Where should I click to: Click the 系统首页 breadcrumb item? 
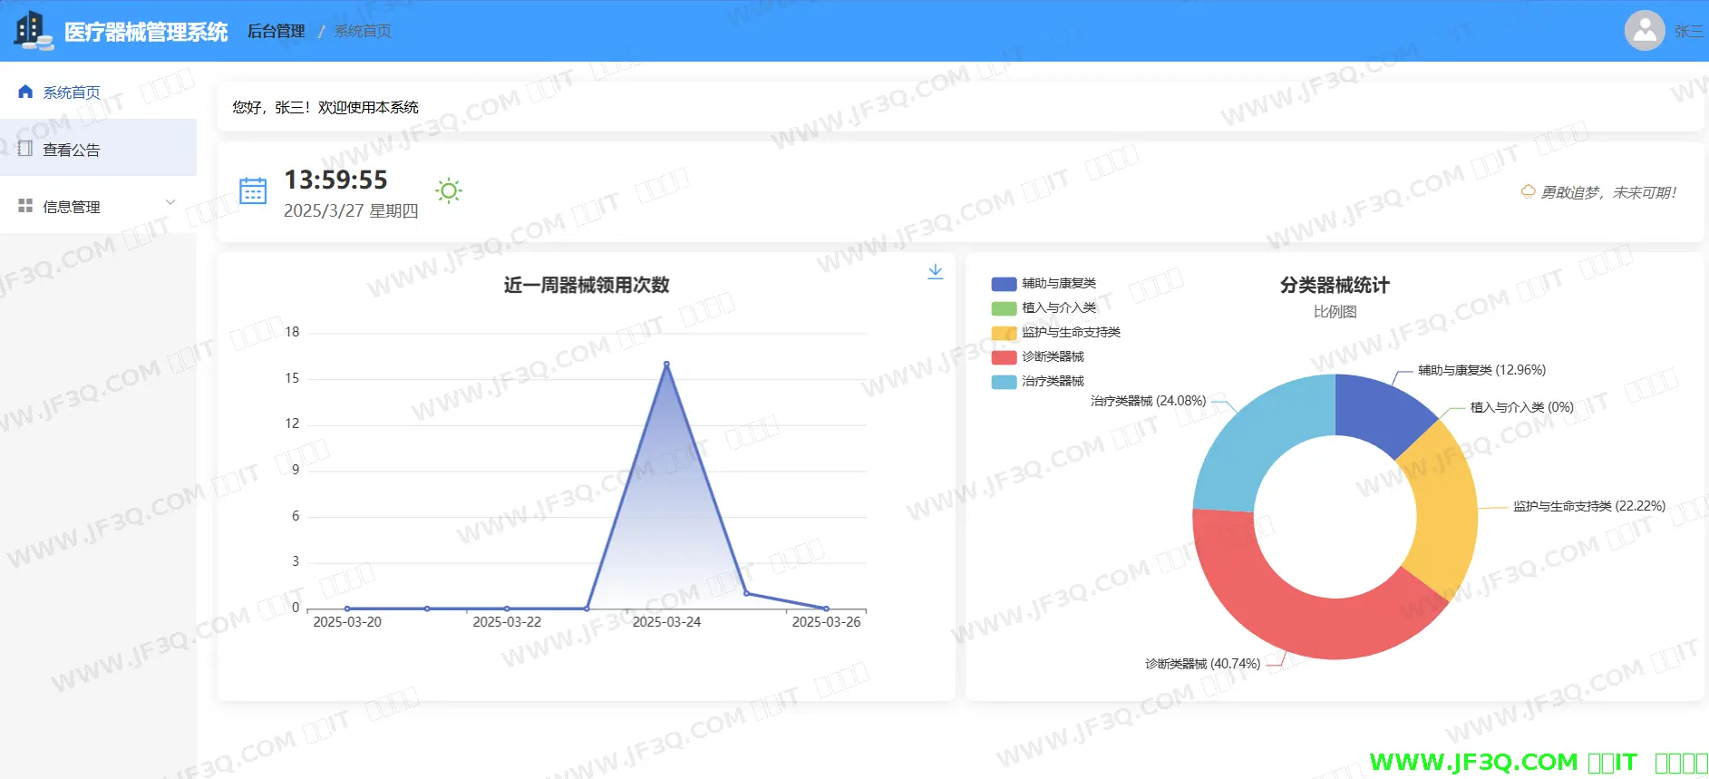363,32
